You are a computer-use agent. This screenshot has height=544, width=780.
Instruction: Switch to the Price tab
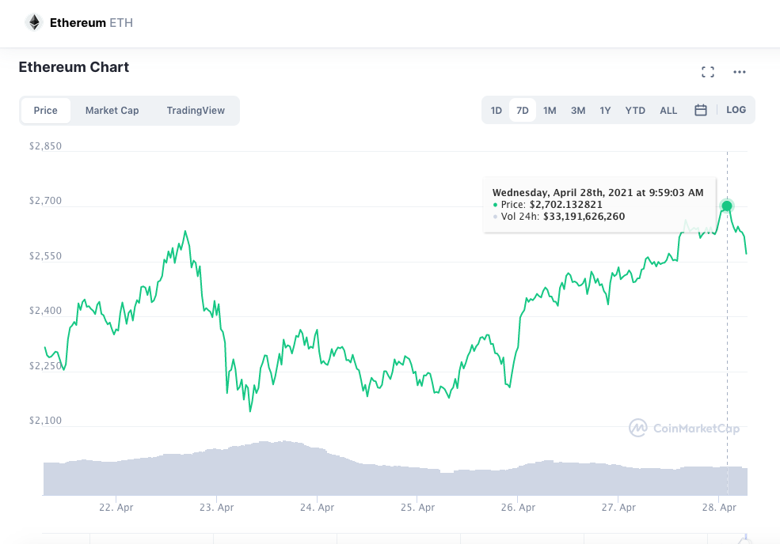click(46, 111)
